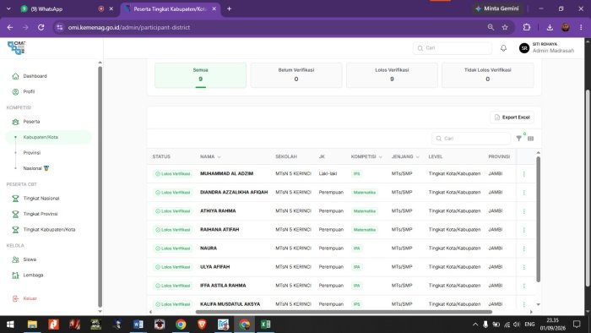Click the table Cari search field
Viewport: 591px width, 333px height.
click(x=471, y=139)
